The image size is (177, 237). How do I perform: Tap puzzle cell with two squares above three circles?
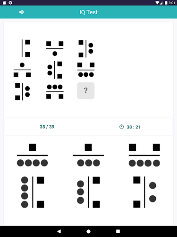[x=86, y=70]
